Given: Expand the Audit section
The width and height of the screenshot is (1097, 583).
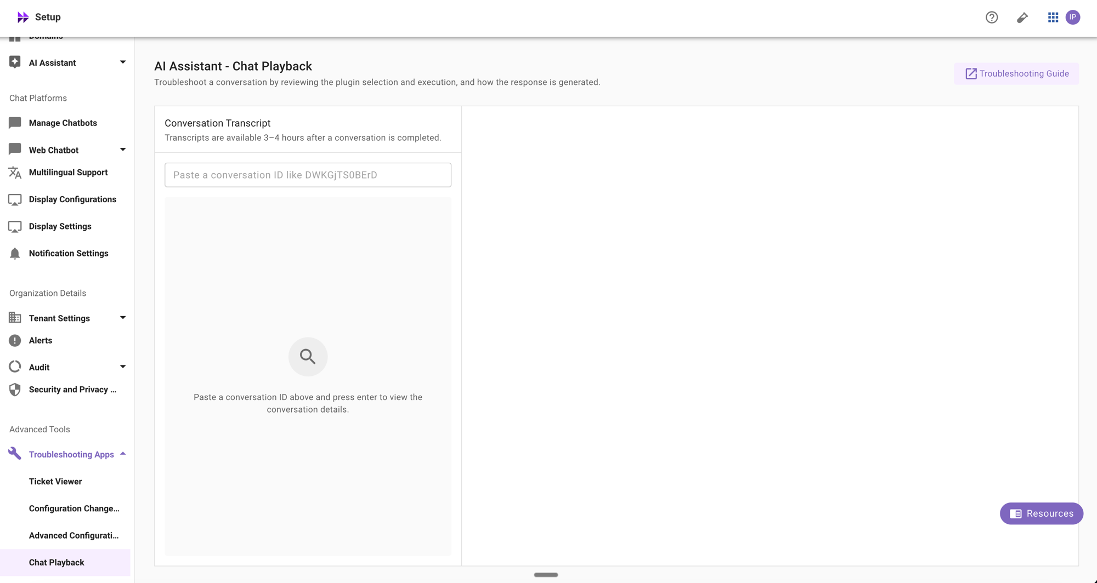Looking at the screenshot, I should 123,366.
